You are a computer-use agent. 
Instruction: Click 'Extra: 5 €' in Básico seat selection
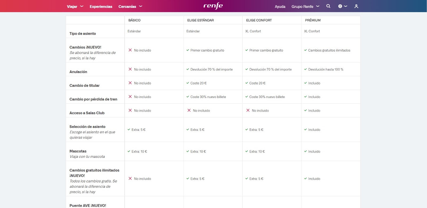tap(139, 130)
